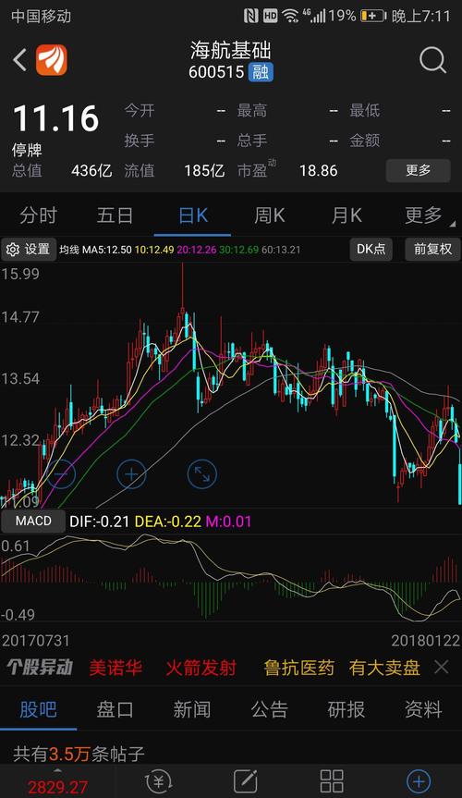Dismiss the 个股异动 ticker bar
Image resolution: width=462 pixels, height=798 pixels.
click(442, 668)
